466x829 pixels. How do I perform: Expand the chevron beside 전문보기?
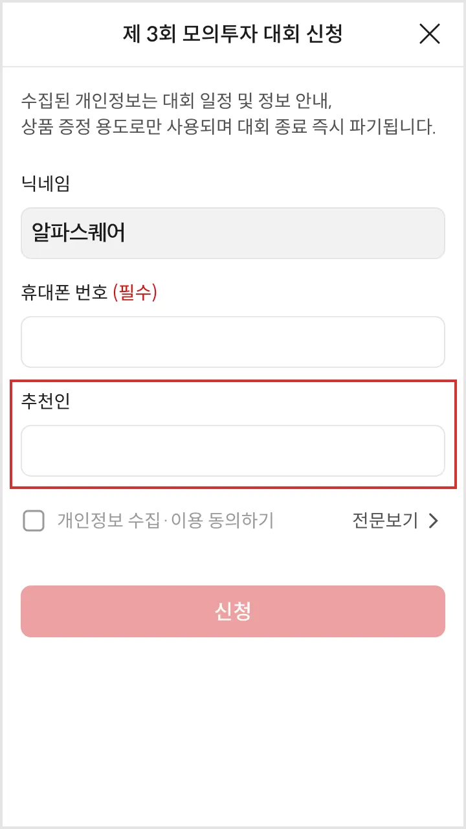coord(434,521)
